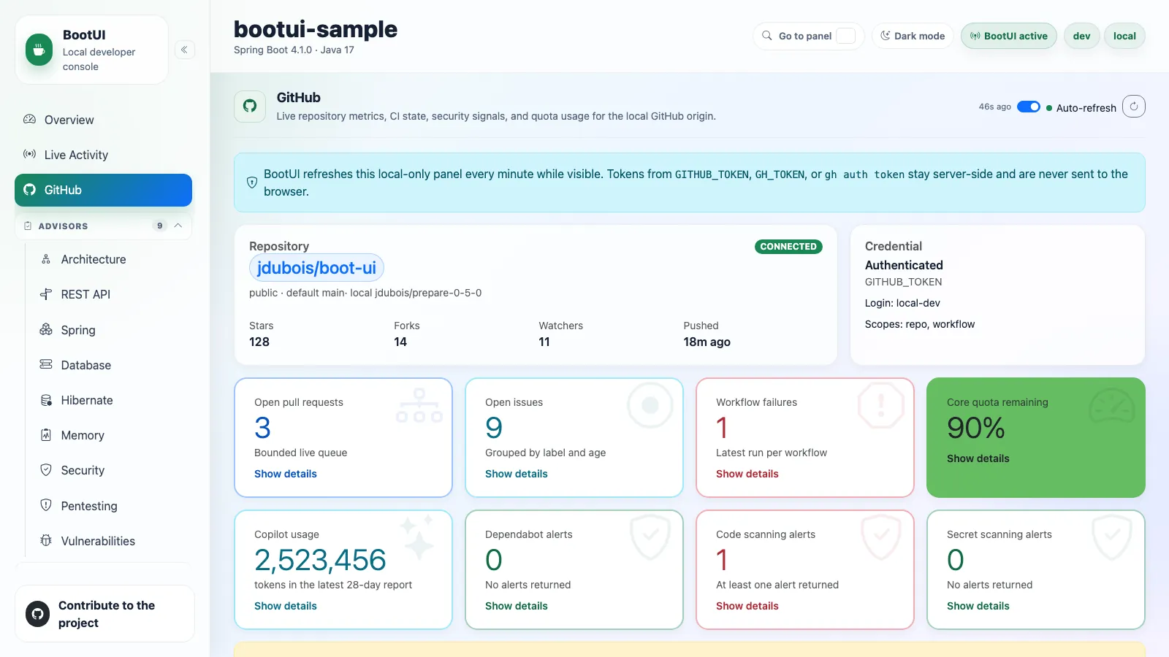
Task: Click the ADVISORS clipboard icon
Action: pyautogui.click(x=28, y=226)
